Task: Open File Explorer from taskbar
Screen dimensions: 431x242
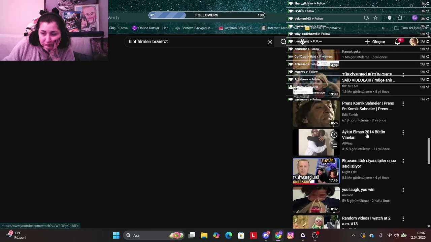Action: pos(204,235)
